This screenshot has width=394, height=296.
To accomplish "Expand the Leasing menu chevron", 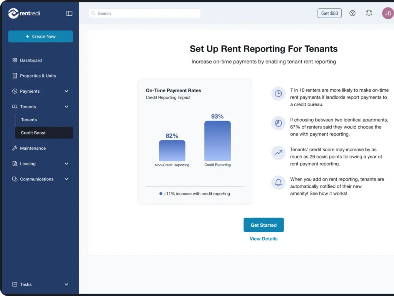I will 66,164.
